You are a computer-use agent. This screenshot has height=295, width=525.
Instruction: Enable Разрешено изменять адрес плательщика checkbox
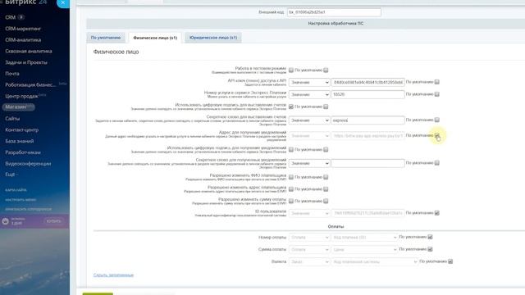point(291,189)
